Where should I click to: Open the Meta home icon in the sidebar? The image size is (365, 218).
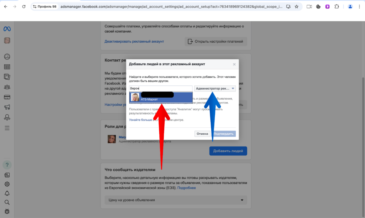click(6, 28)
